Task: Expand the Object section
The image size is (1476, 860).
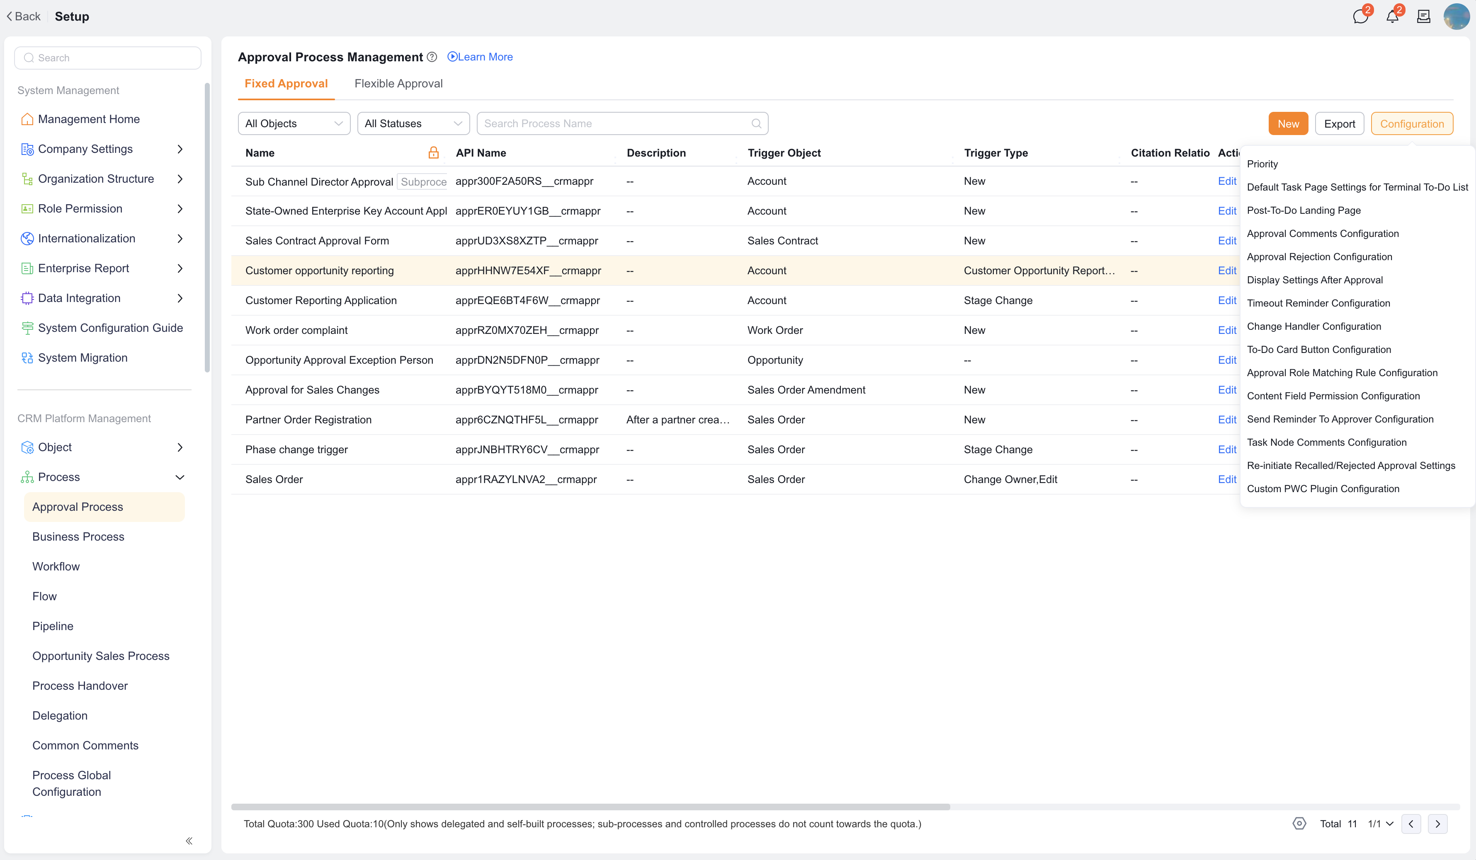Action: coord(180,447)
